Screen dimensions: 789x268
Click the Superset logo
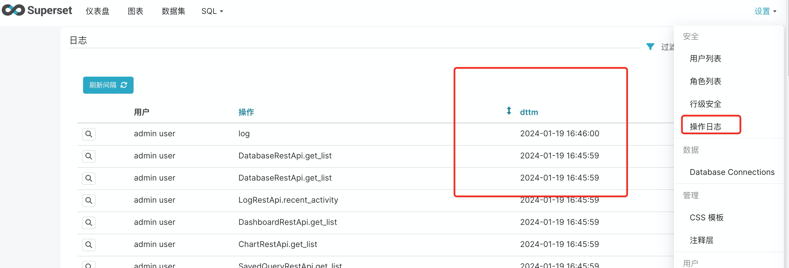click(37, 11)
